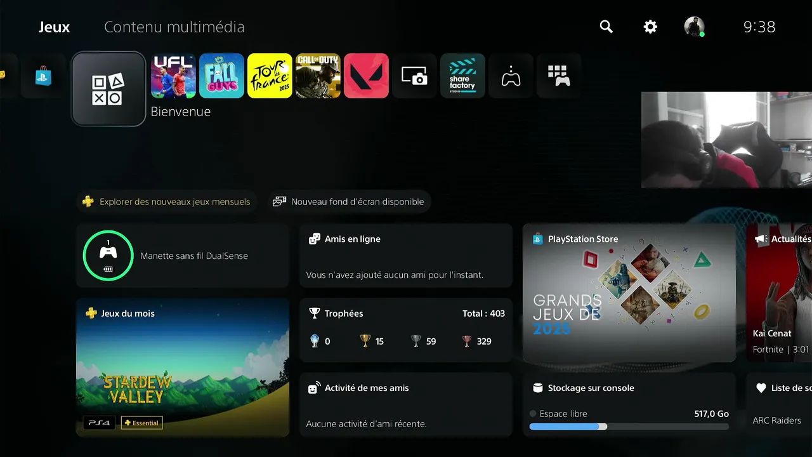Click the Total : 403 trophy text

click(x=483, y=314)
